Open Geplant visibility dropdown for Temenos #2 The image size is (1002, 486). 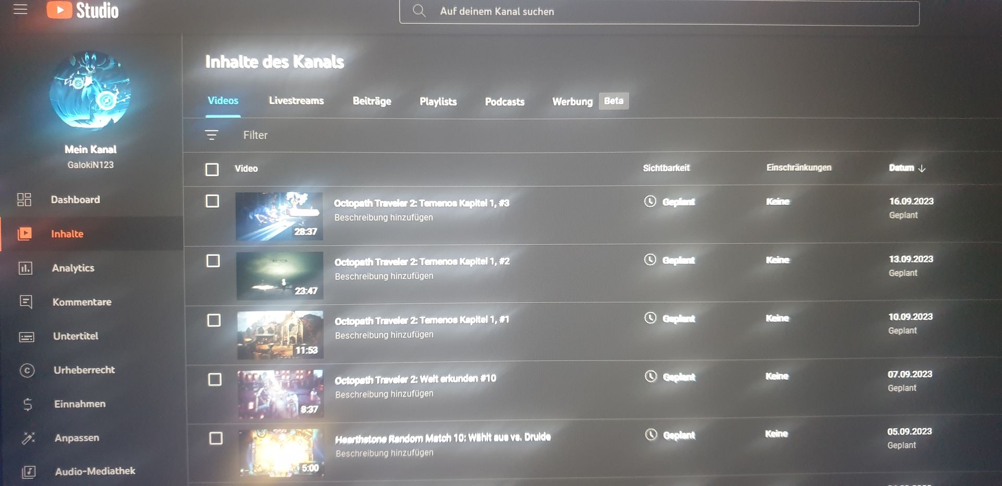(670, 260)
